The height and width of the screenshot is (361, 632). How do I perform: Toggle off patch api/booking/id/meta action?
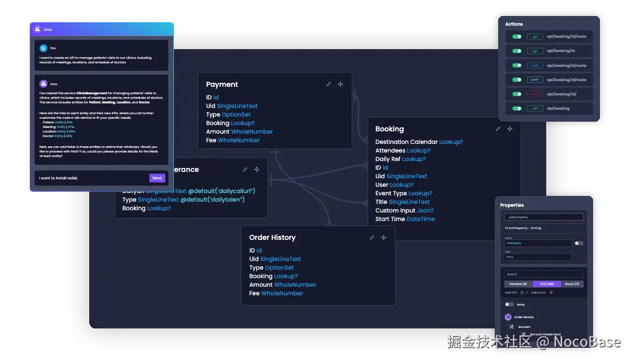pyautogui.click(x=516, y=80)
